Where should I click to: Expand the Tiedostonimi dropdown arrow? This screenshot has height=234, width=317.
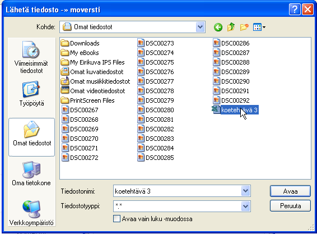[245, 191]
